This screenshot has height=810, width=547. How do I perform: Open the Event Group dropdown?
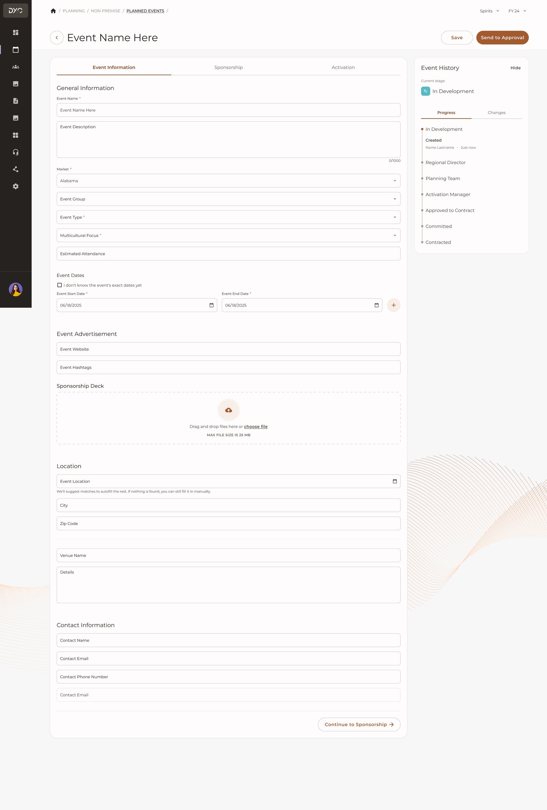229,199
